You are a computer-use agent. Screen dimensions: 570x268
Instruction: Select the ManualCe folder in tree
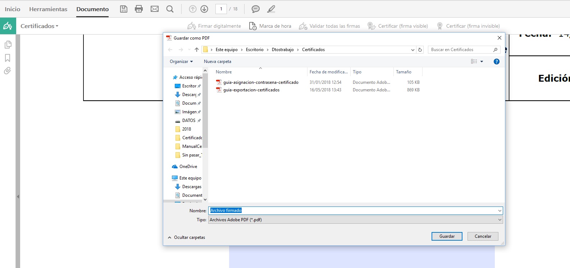tap(188, 146)
